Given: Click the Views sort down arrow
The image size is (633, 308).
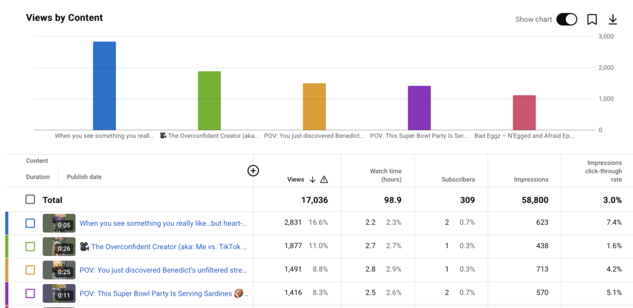Looking at the screenshot, I should coord(312,180).
